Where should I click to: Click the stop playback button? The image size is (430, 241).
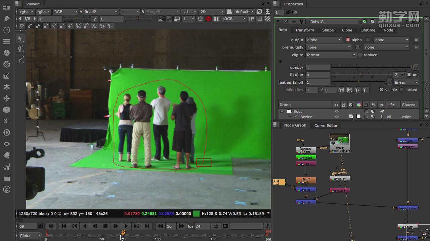click(x=105, y=226)
